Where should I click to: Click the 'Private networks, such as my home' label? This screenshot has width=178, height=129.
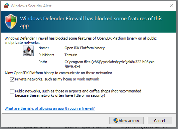[x=57, y=79]
